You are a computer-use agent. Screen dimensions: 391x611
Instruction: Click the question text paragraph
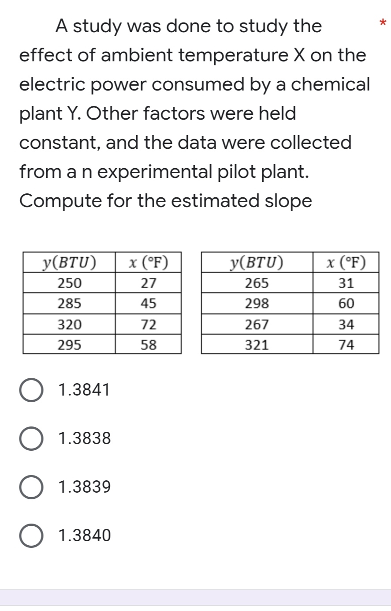point(194,113)
